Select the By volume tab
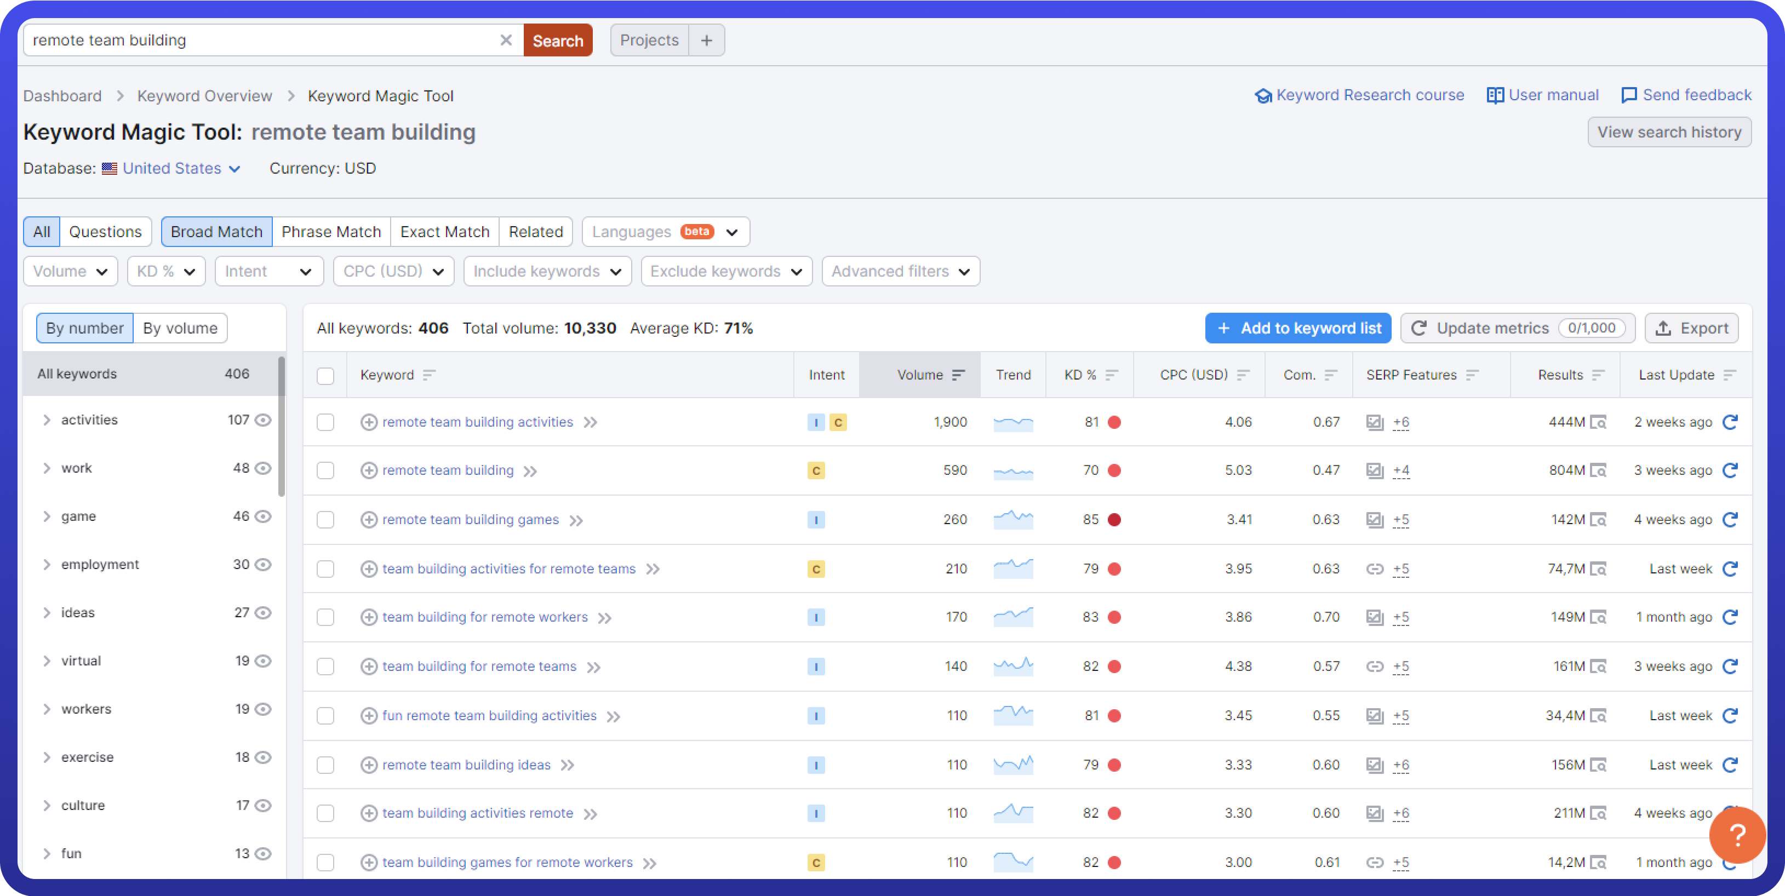The height and width of the screenshot is (896, 1785). point(180,328)
